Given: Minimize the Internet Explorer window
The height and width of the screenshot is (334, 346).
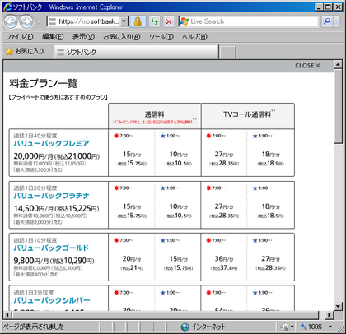Looking at the screenshot, I should [319, 7].
